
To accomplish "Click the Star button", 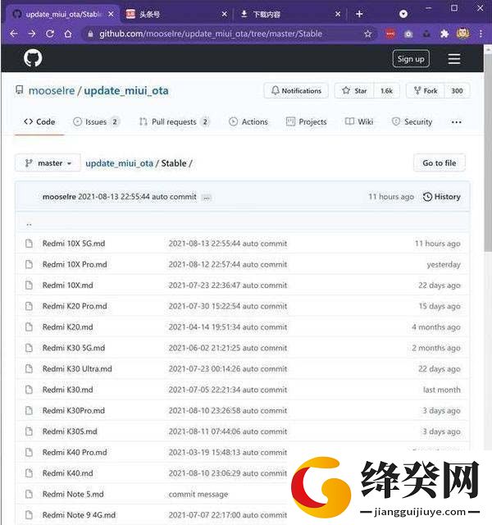I will click(354, 91).
